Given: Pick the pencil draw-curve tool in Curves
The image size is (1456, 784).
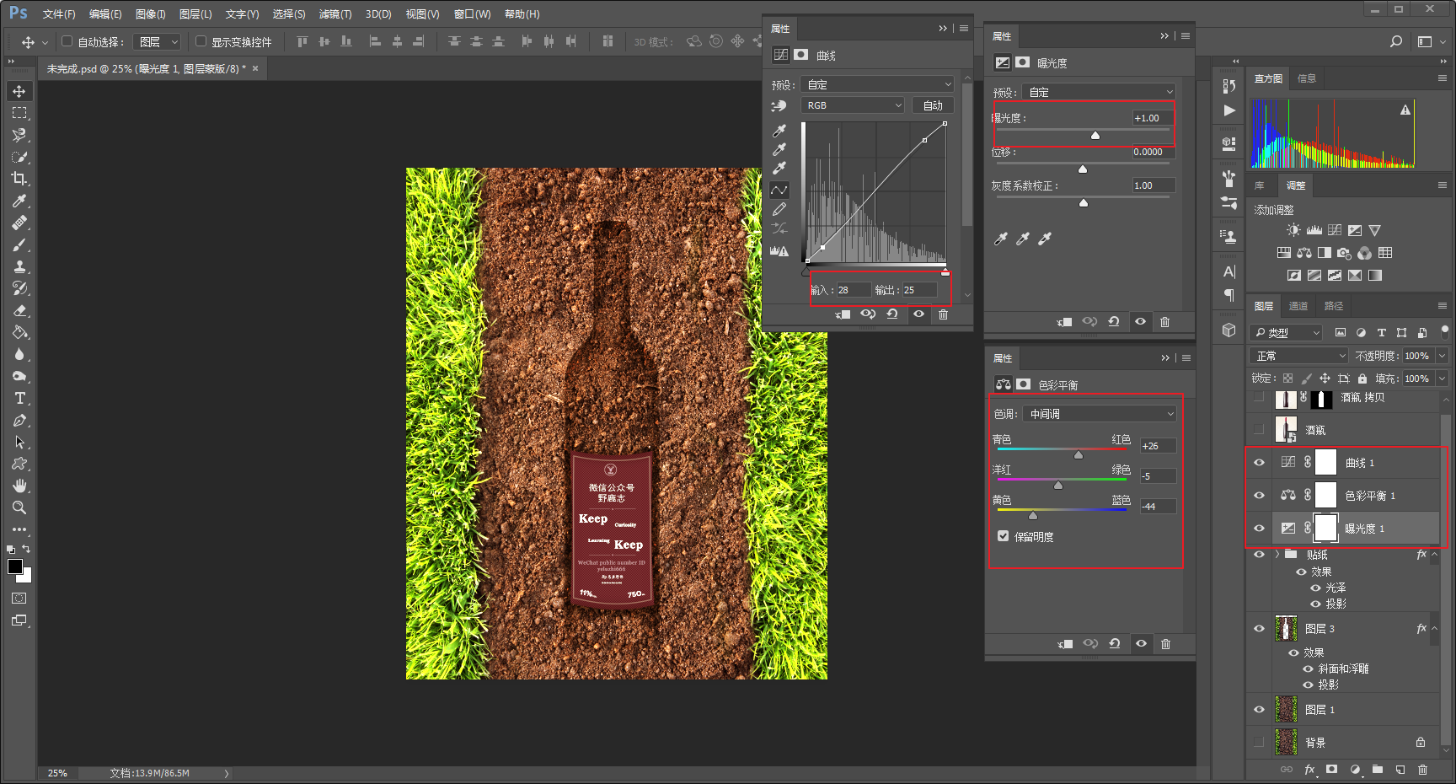Looking at the screenshot, I should click(779, 209).
